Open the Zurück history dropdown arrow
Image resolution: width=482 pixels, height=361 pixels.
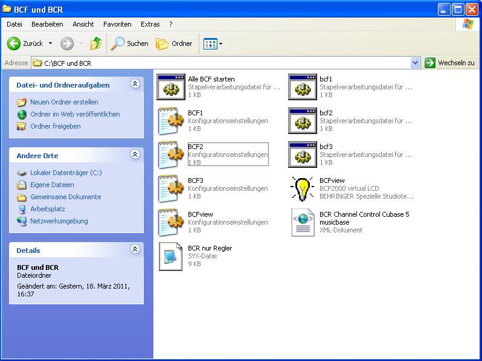click(50, 43)
